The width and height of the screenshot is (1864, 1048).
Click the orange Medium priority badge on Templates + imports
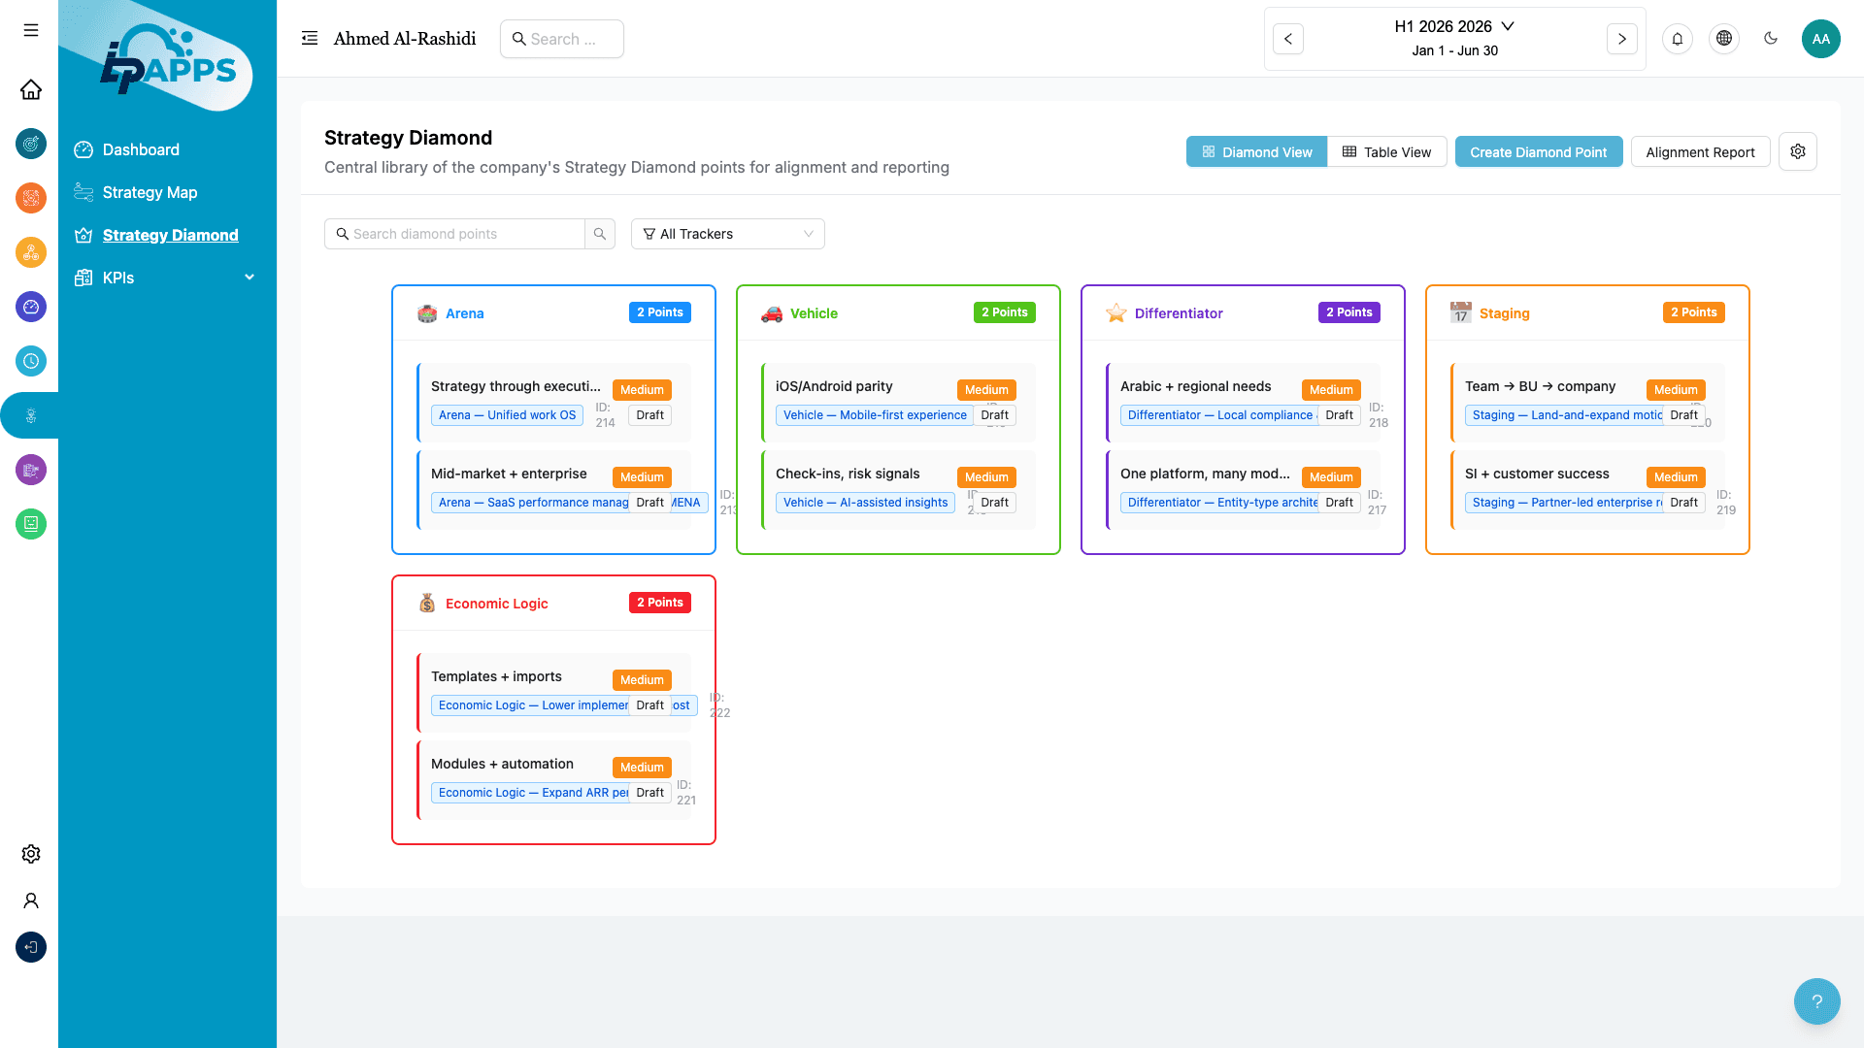tap(641, 679)
